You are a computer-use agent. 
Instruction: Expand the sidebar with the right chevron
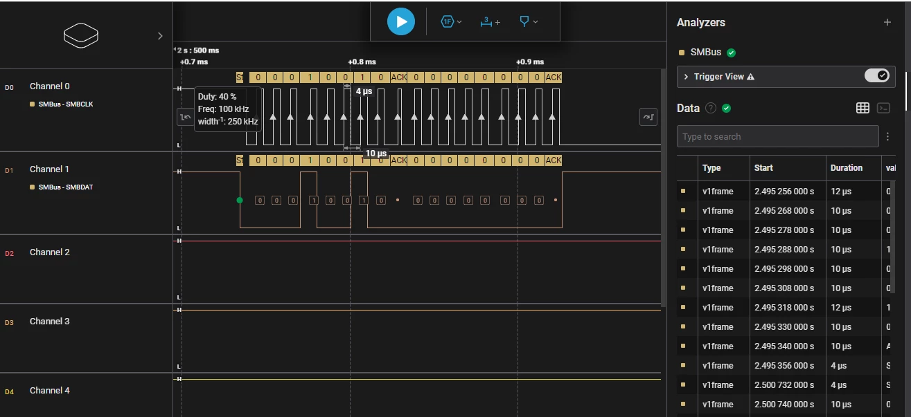point(160,36)
